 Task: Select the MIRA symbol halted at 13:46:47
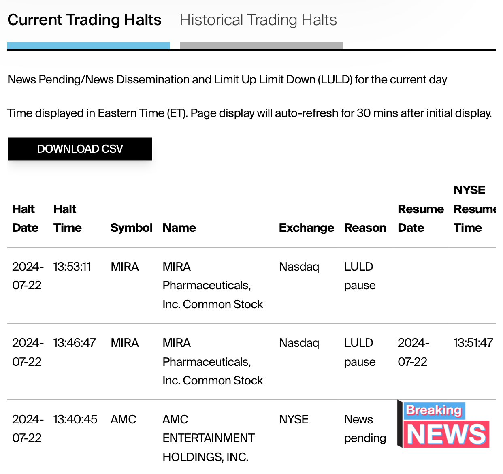(x=125, y=343)
